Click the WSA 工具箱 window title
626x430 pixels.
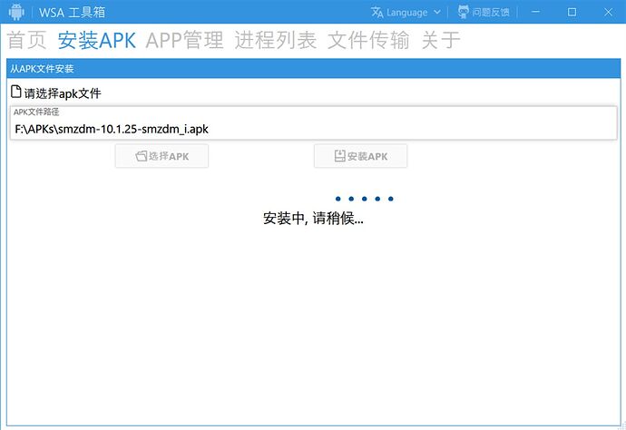tap(72, 12)
